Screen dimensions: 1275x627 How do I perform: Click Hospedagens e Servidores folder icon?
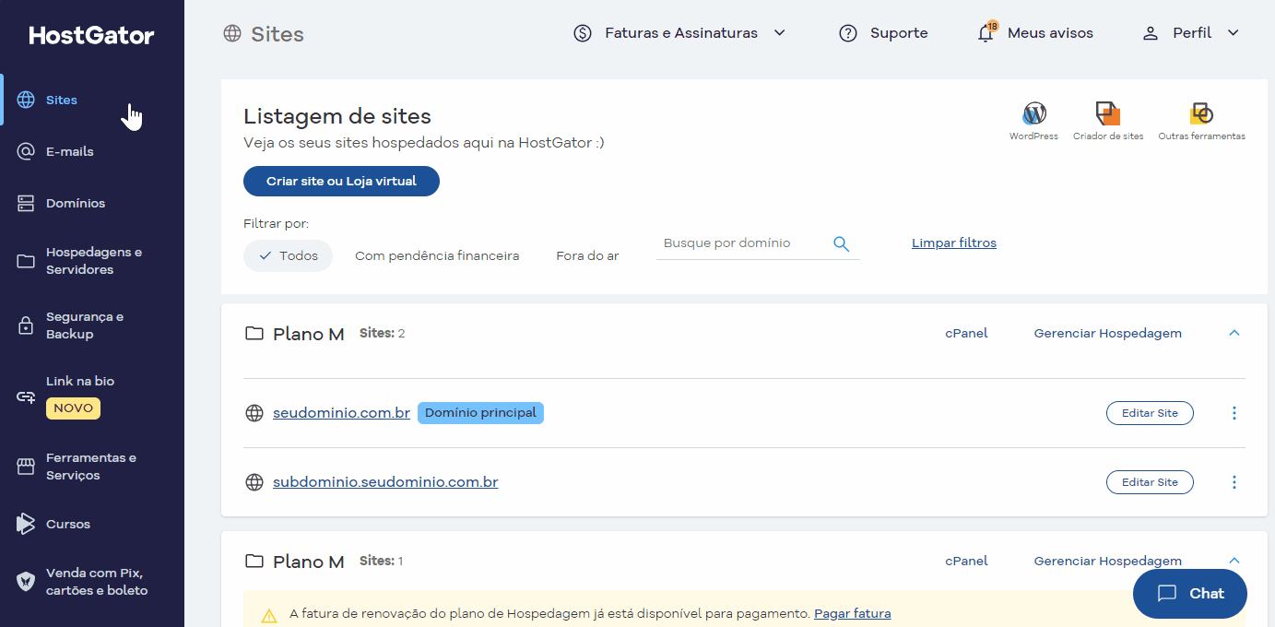coord(26,261)
